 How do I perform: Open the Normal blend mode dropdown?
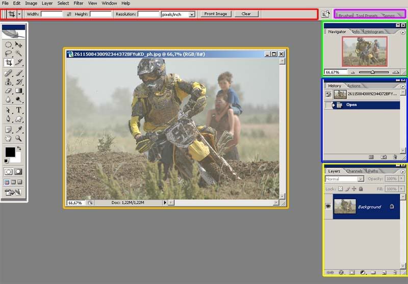361,179
